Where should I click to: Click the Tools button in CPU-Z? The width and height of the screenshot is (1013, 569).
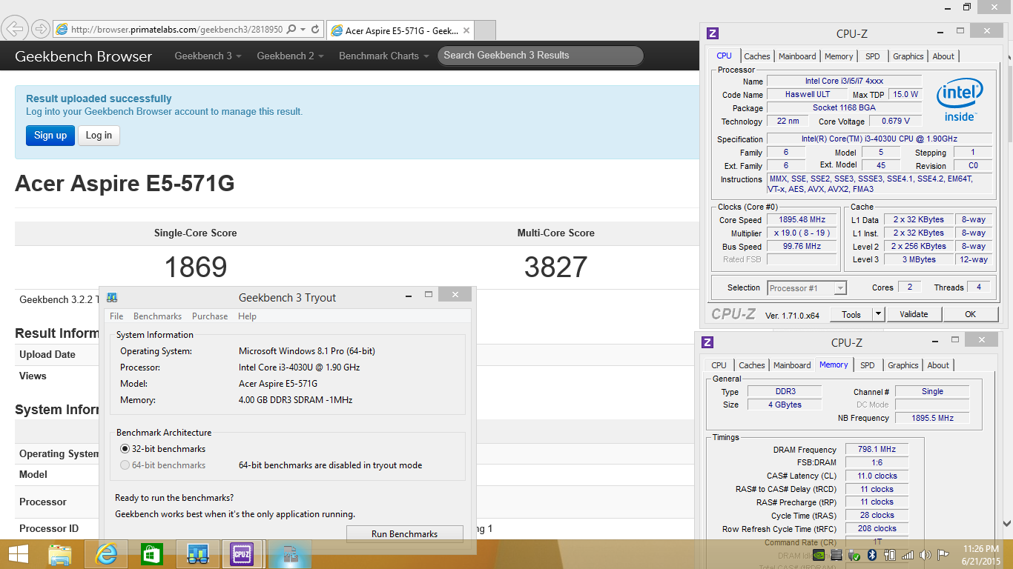coord(851,314)
